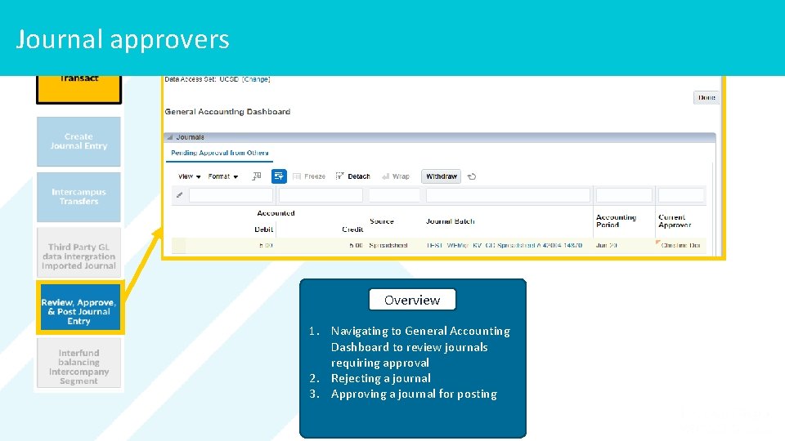Click the Review, Approve, & Post Journal Entry box
The width and height of the screenshot is (785, 441).
coord(79,308)
